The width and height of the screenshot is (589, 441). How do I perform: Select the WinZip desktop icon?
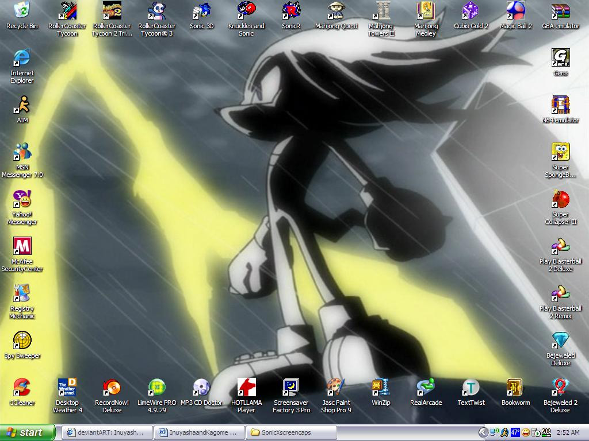click(381, 388)
